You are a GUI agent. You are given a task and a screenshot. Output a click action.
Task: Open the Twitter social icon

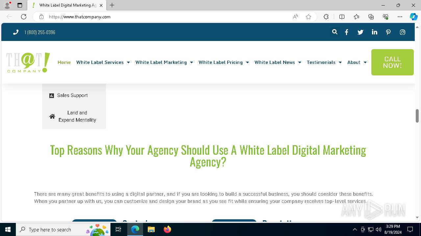pos(360,32)
